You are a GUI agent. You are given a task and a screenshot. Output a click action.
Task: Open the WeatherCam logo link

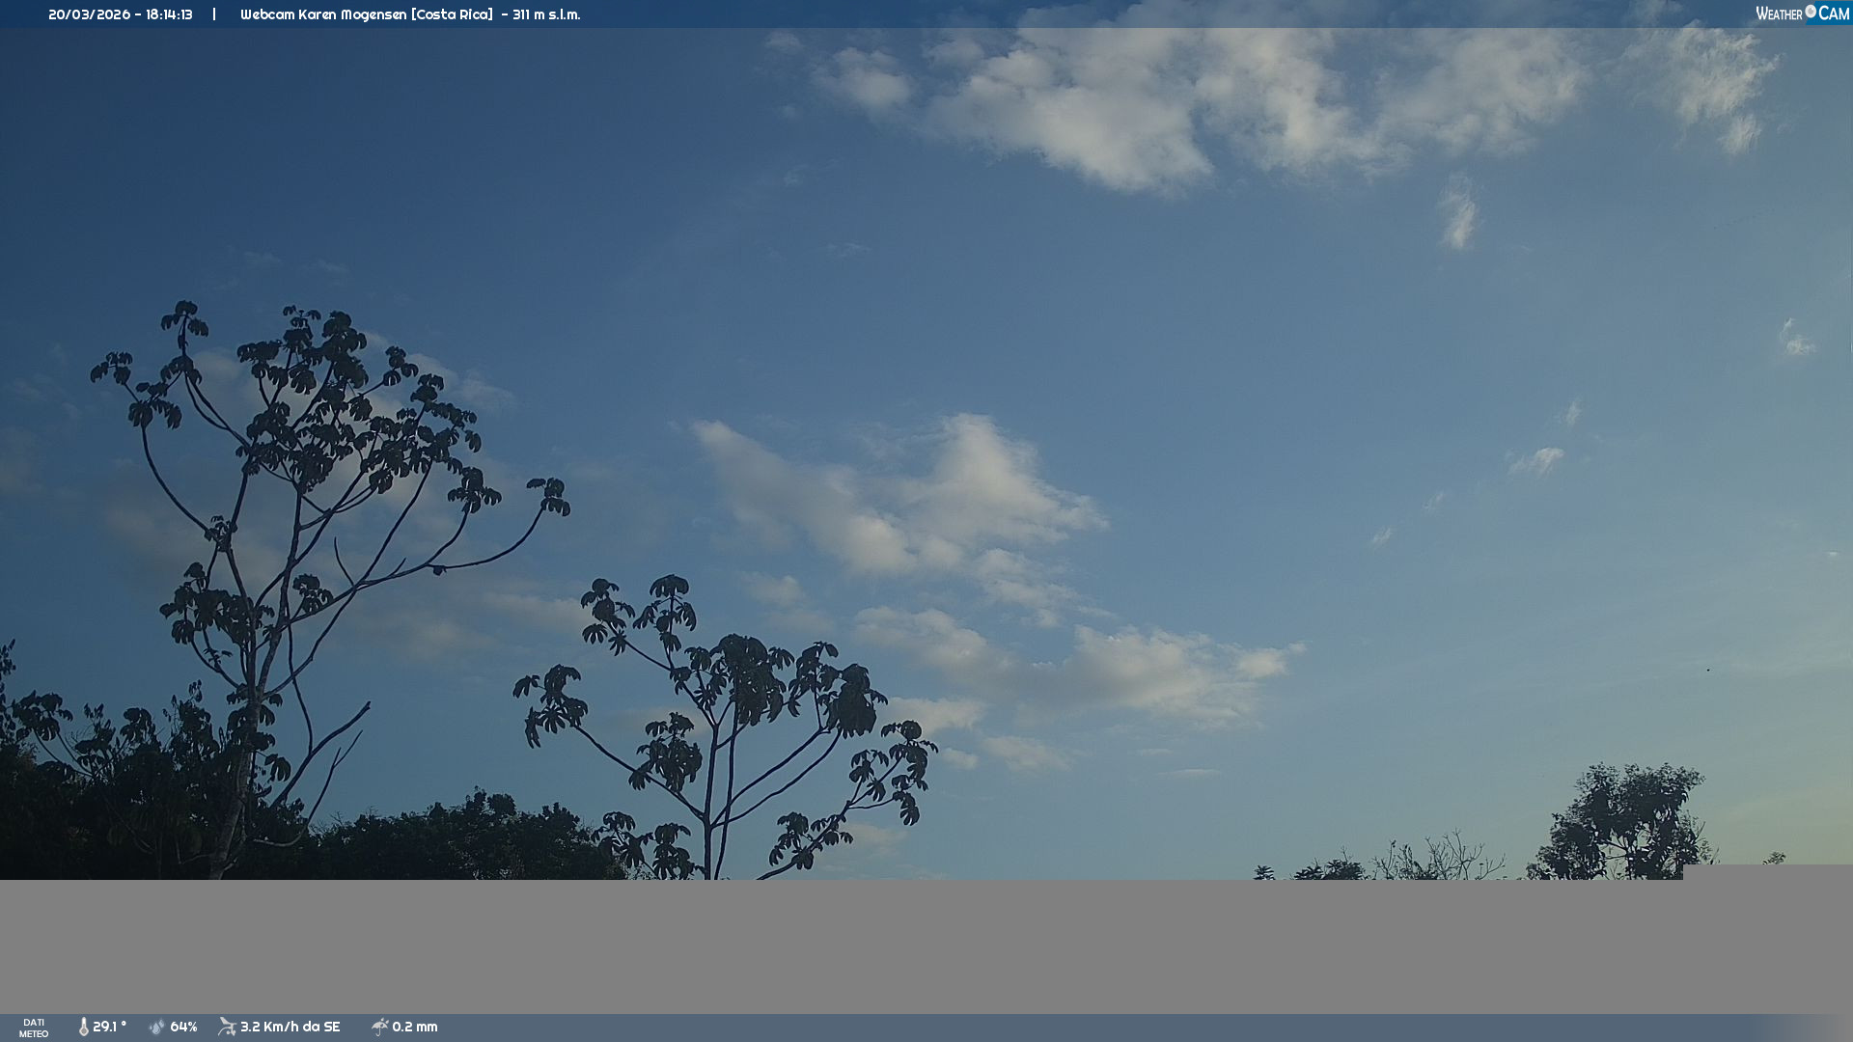pyautogui.click(x=1801, y=14)
